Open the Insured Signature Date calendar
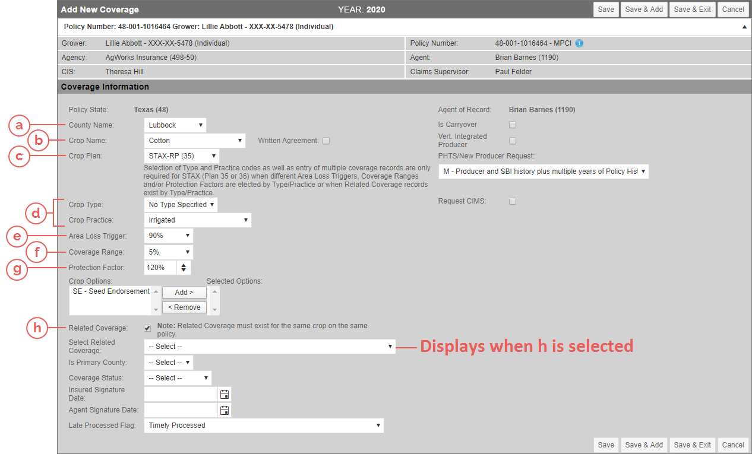This screenshot has width=752, height=454. pos(225,394)
